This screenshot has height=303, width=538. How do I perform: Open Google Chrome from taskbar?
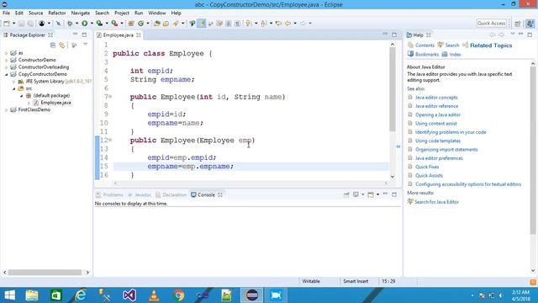(178, 295)
